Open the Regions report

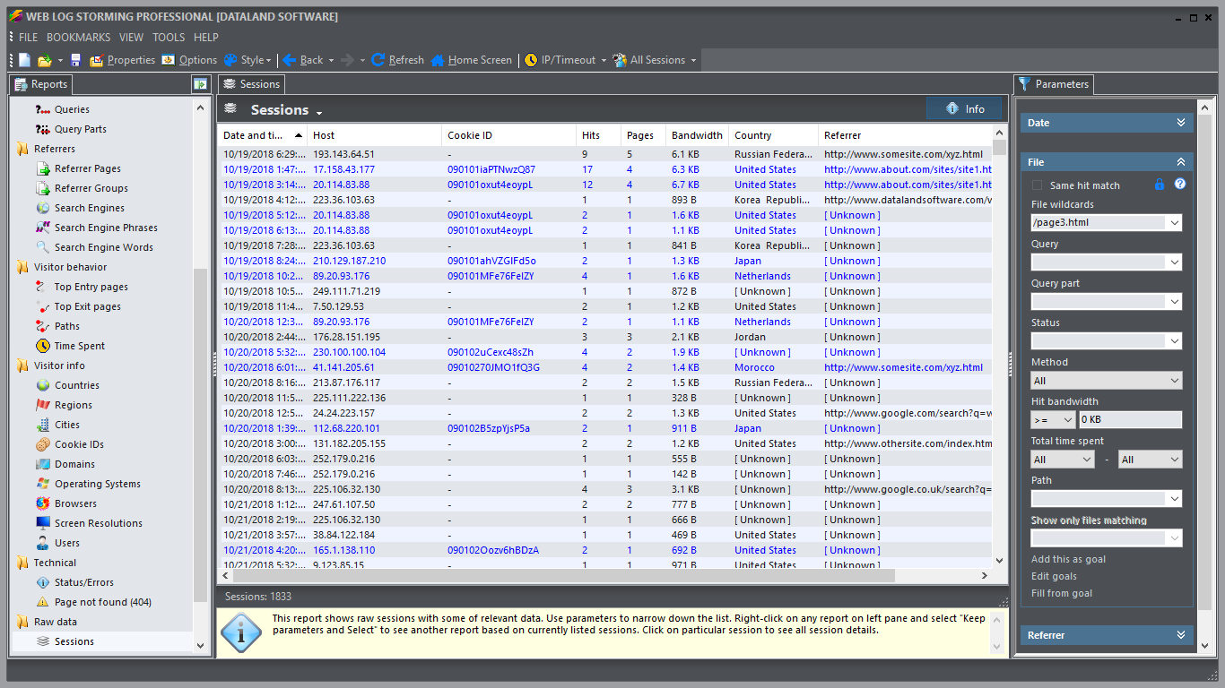[73, 405]
